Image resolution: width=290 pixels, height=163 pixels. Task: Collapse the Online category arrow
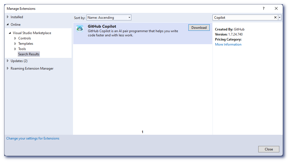(8, 25)
